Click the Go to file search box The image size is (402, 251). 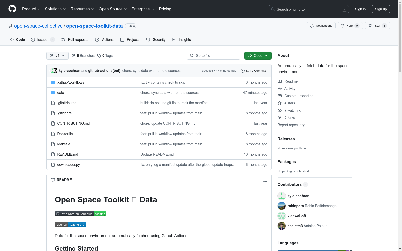tap(214, 56)
